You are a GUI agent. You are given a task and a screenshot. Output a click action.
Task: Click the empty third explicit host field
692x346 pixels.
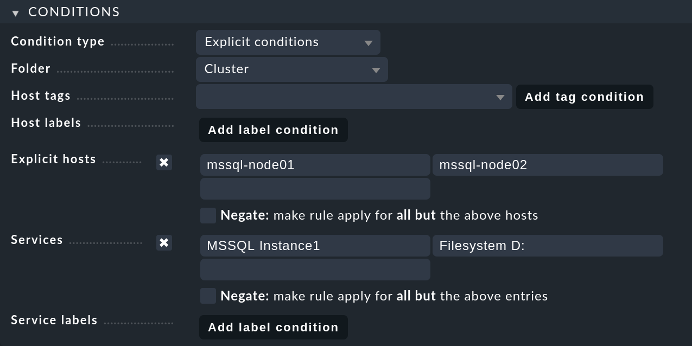pyautogui.click(x=315, y=188)
